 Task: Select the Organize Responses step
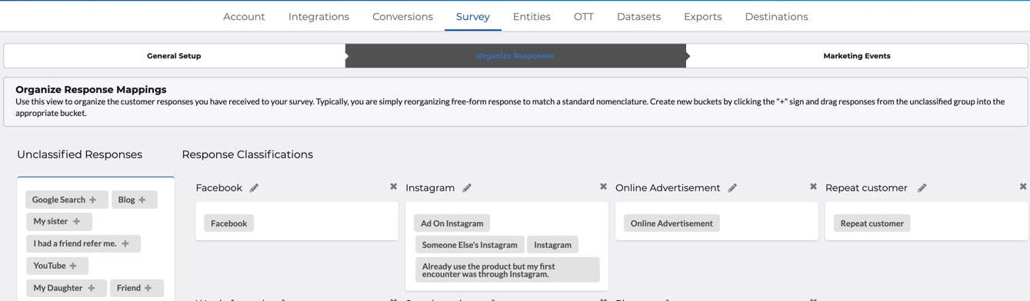point(515,56)
